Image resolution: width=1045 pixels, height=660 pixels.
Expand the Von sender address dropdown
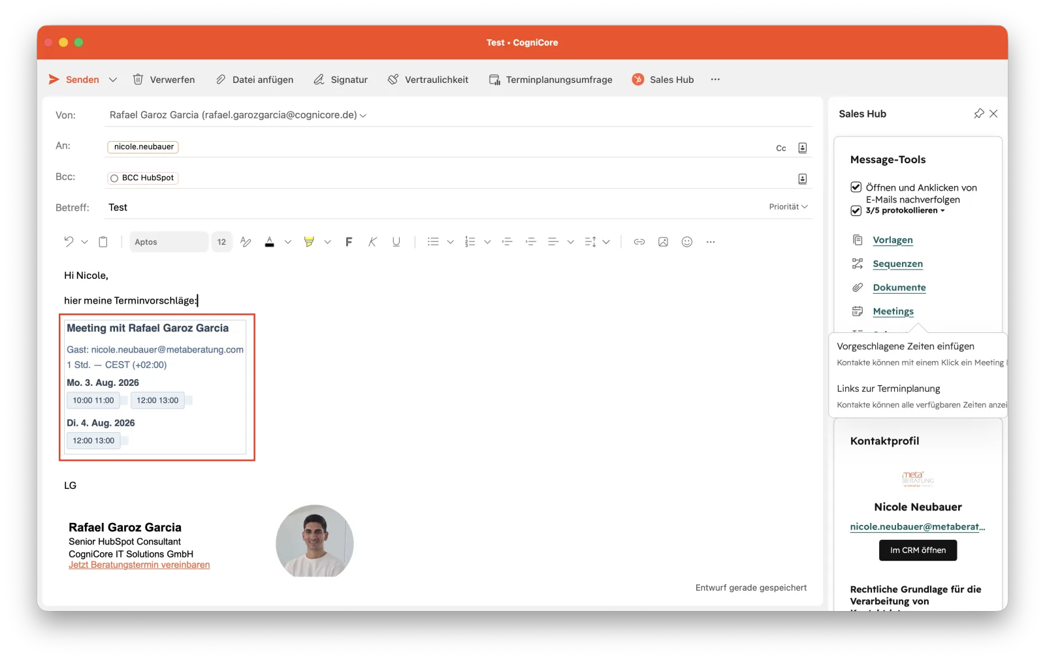(363, 116)
